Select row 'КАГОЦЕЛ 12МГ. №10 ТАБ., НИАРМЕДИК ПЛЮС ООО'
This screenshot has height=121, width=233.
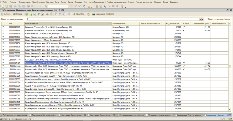pos(115,60)
